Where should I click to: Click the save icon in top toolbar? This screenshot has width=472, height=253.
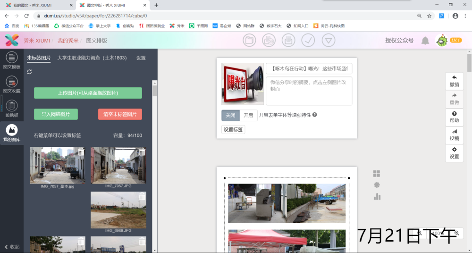pos(288,41)
